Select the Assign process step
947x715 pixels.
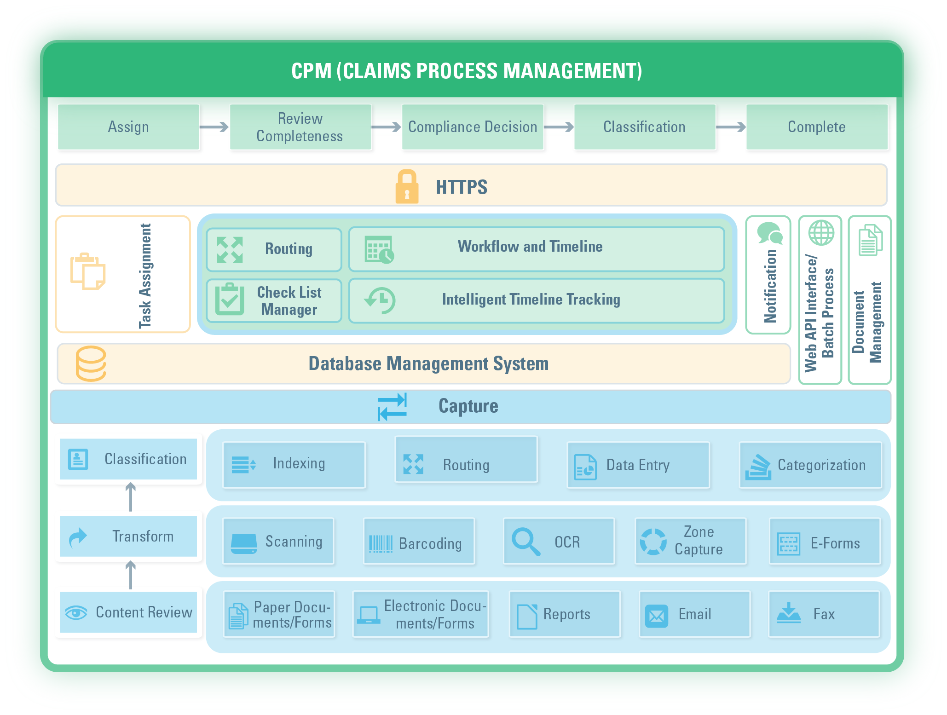pos(128,127)
